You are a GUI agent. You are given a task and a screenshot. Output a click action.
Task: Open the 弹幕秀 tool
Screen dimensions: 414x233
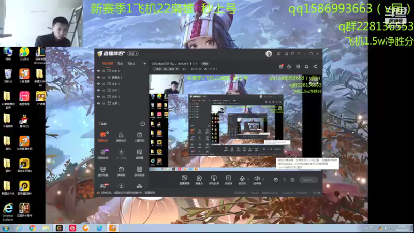coord(121,171)
